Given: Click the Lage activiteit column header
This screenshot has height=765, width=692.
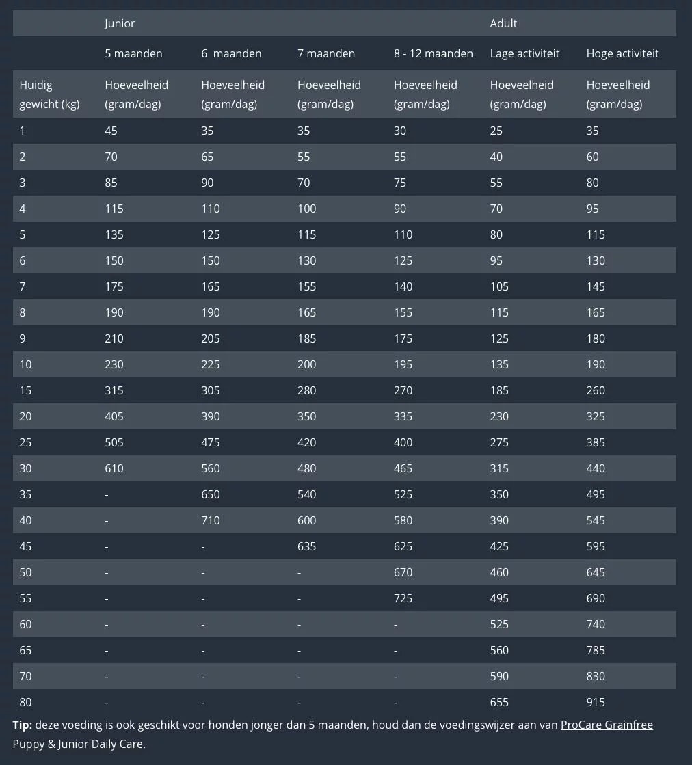Looking at the screenshot, I should pyautogui.click(x=524, y=53).
